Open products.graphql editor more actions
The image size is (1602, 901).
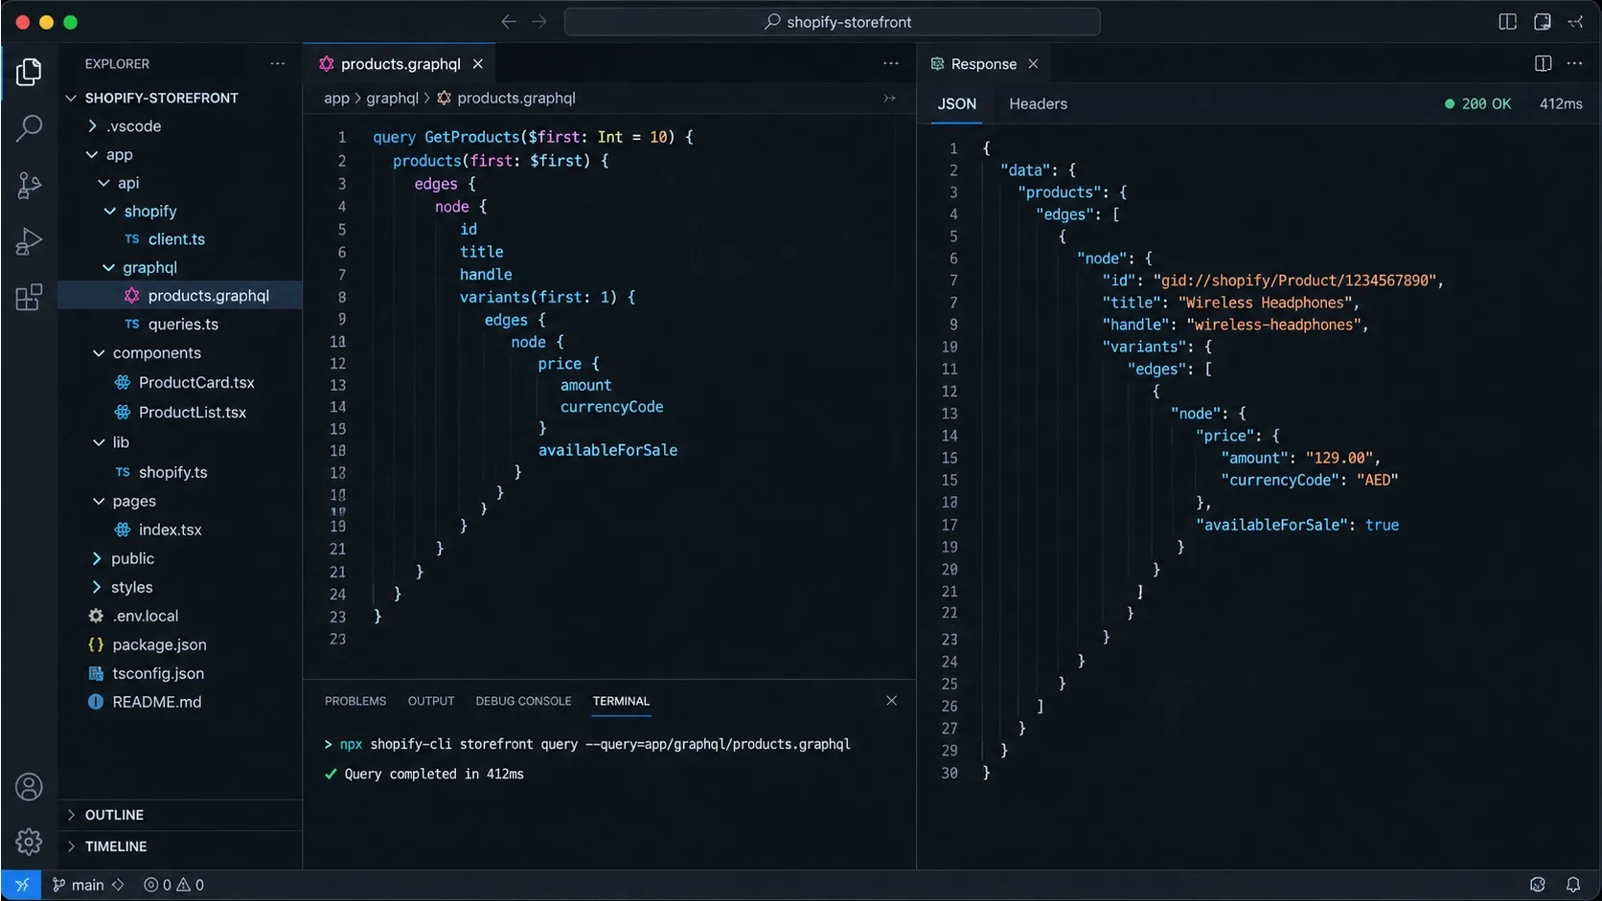tap(891, 63)
